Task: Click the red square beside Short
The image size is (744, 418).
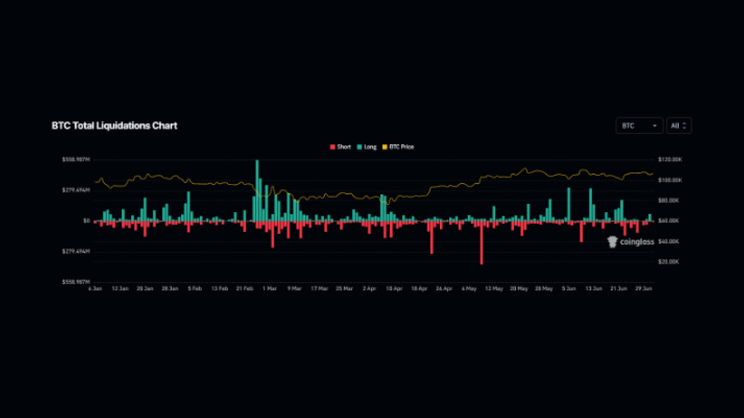Action: click(332, 147)
